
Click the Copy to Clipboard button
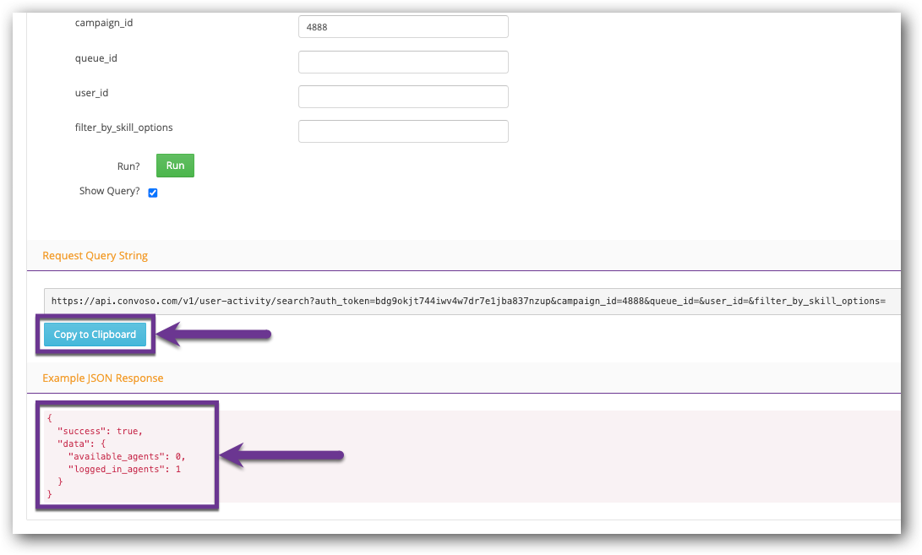[x=95, y=335]
